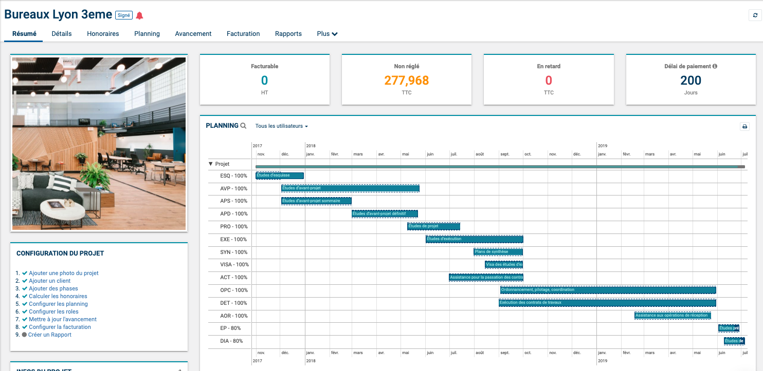
Task: Click the refresh icon at top right
Action: point(754,15)
